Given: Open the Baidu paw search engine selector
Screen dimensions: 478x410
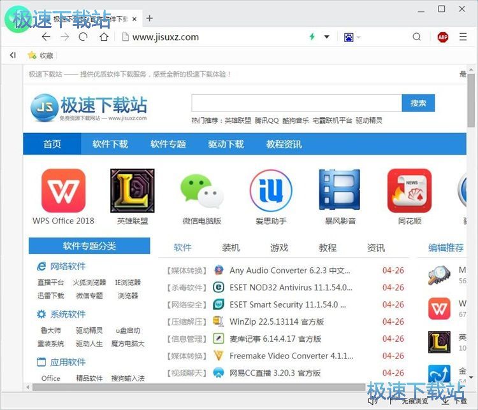Looking at the screenshot, I should tap(349, 37).
